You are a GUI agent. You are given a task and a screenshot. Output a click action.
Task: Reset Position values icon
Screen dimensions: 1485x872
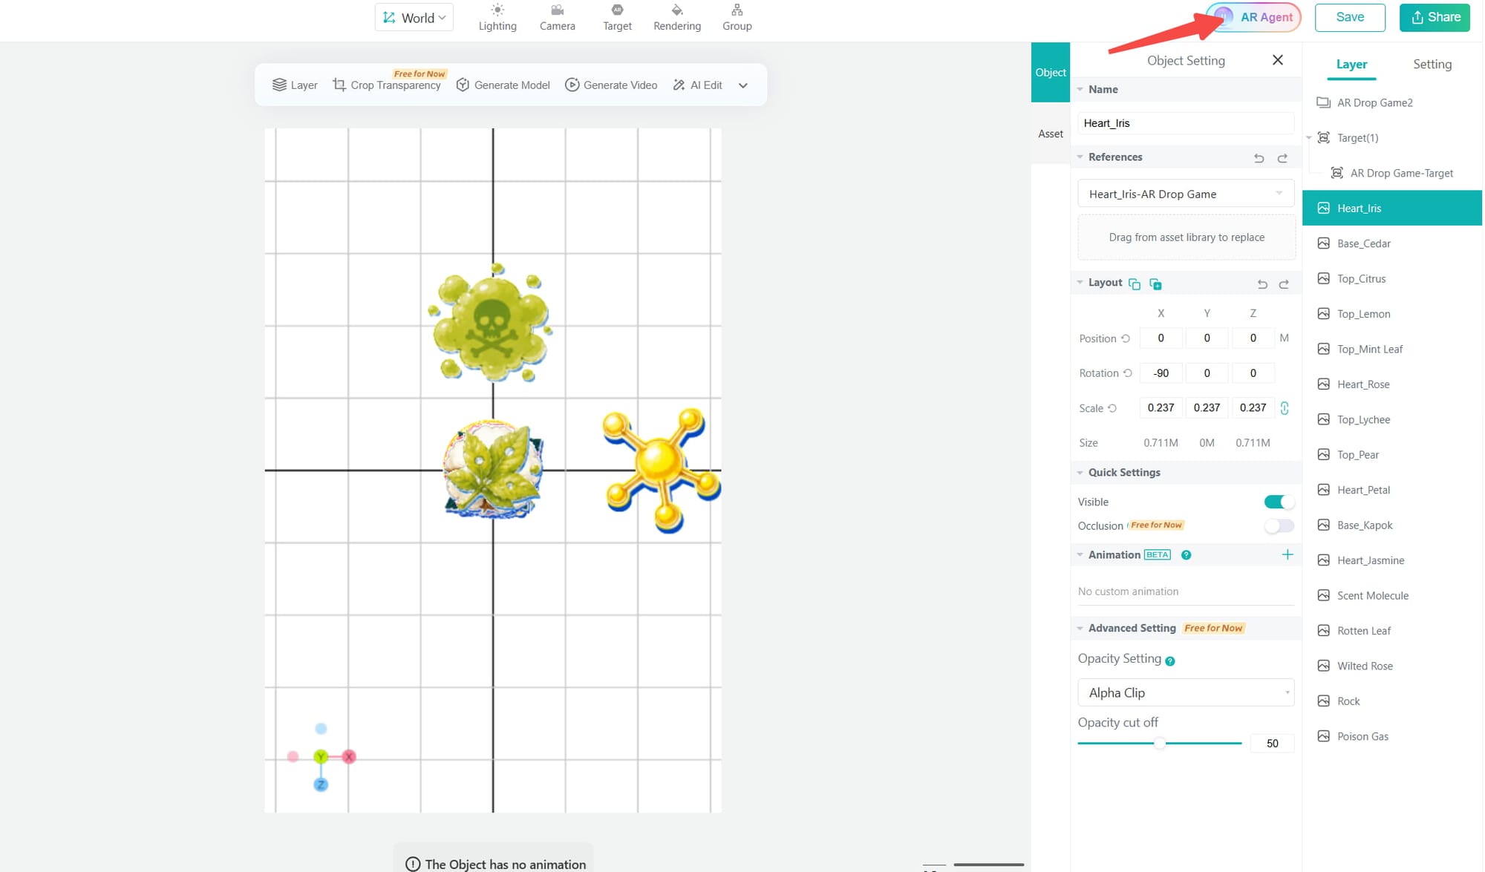1126,338
